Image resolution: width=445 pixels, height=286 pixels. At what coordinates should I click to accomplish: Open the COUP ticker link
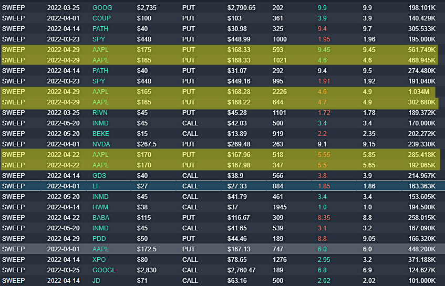101,18
